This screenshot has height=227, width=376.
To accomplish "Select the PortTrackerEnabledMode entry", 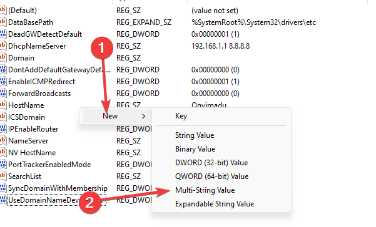I will [49, 165].
